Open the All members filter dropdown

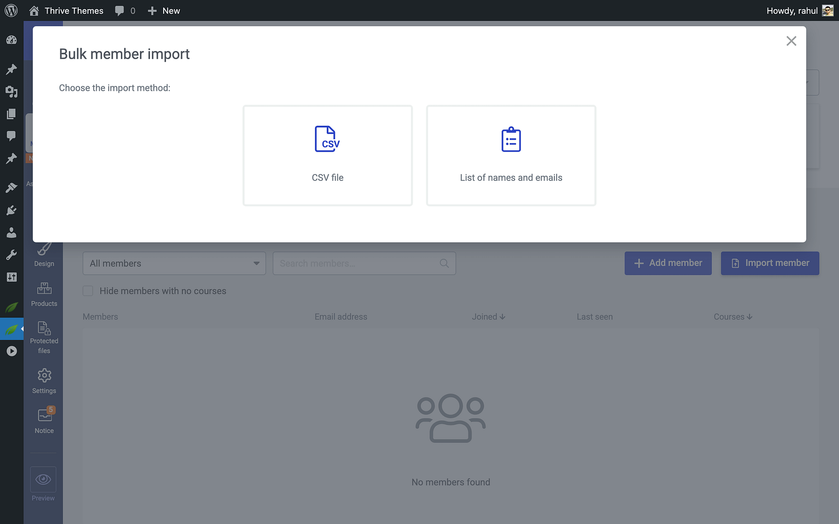pyautogui.click(x=173, y=263)
